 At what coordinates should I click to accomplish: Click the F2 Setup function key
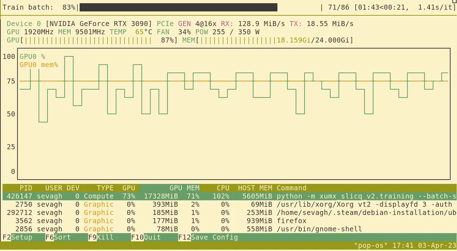tap(21, 237)
